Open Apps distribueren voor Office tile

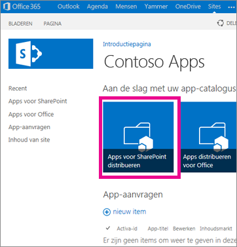pos(209,137)
